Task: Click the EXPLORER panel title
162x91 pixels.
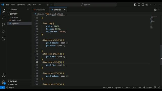Action: click(x=13, y=10)
